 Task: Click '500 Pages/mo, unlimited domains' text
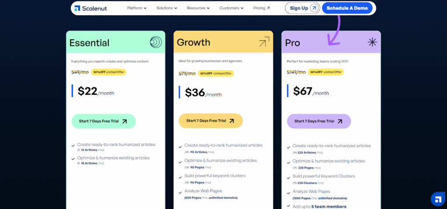click(x=211, y=198)
